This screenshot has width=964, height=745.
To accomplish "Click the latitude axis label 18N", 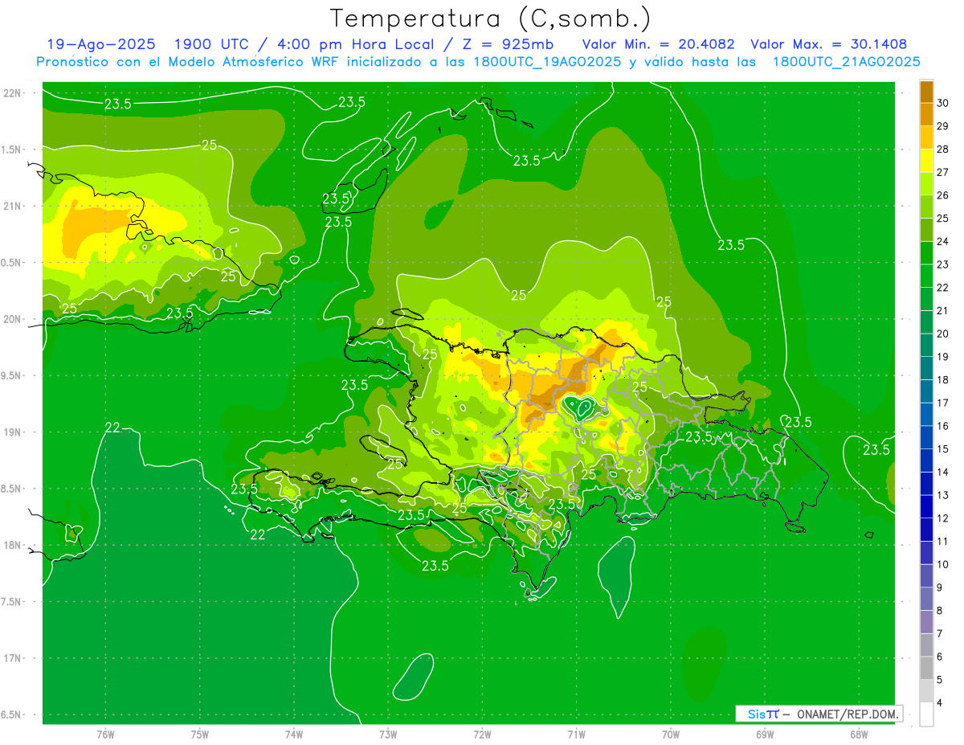I will pyautogui.click(x=12, y=545).
